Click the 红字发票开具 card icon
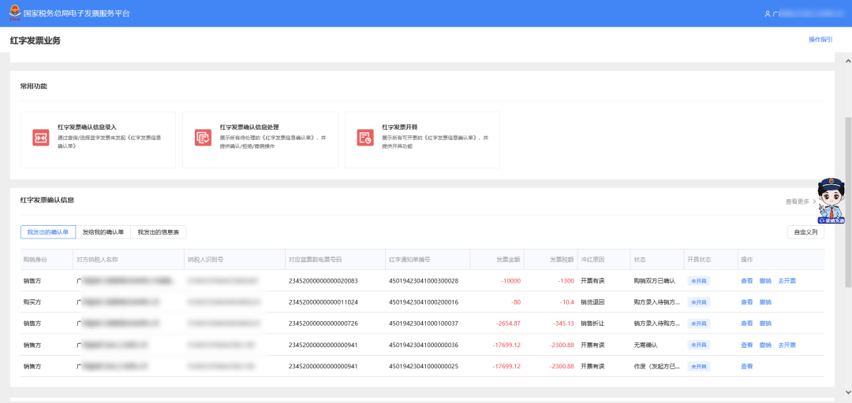Image resolution: width=852 pixels, height=403 pixels. 365,138
